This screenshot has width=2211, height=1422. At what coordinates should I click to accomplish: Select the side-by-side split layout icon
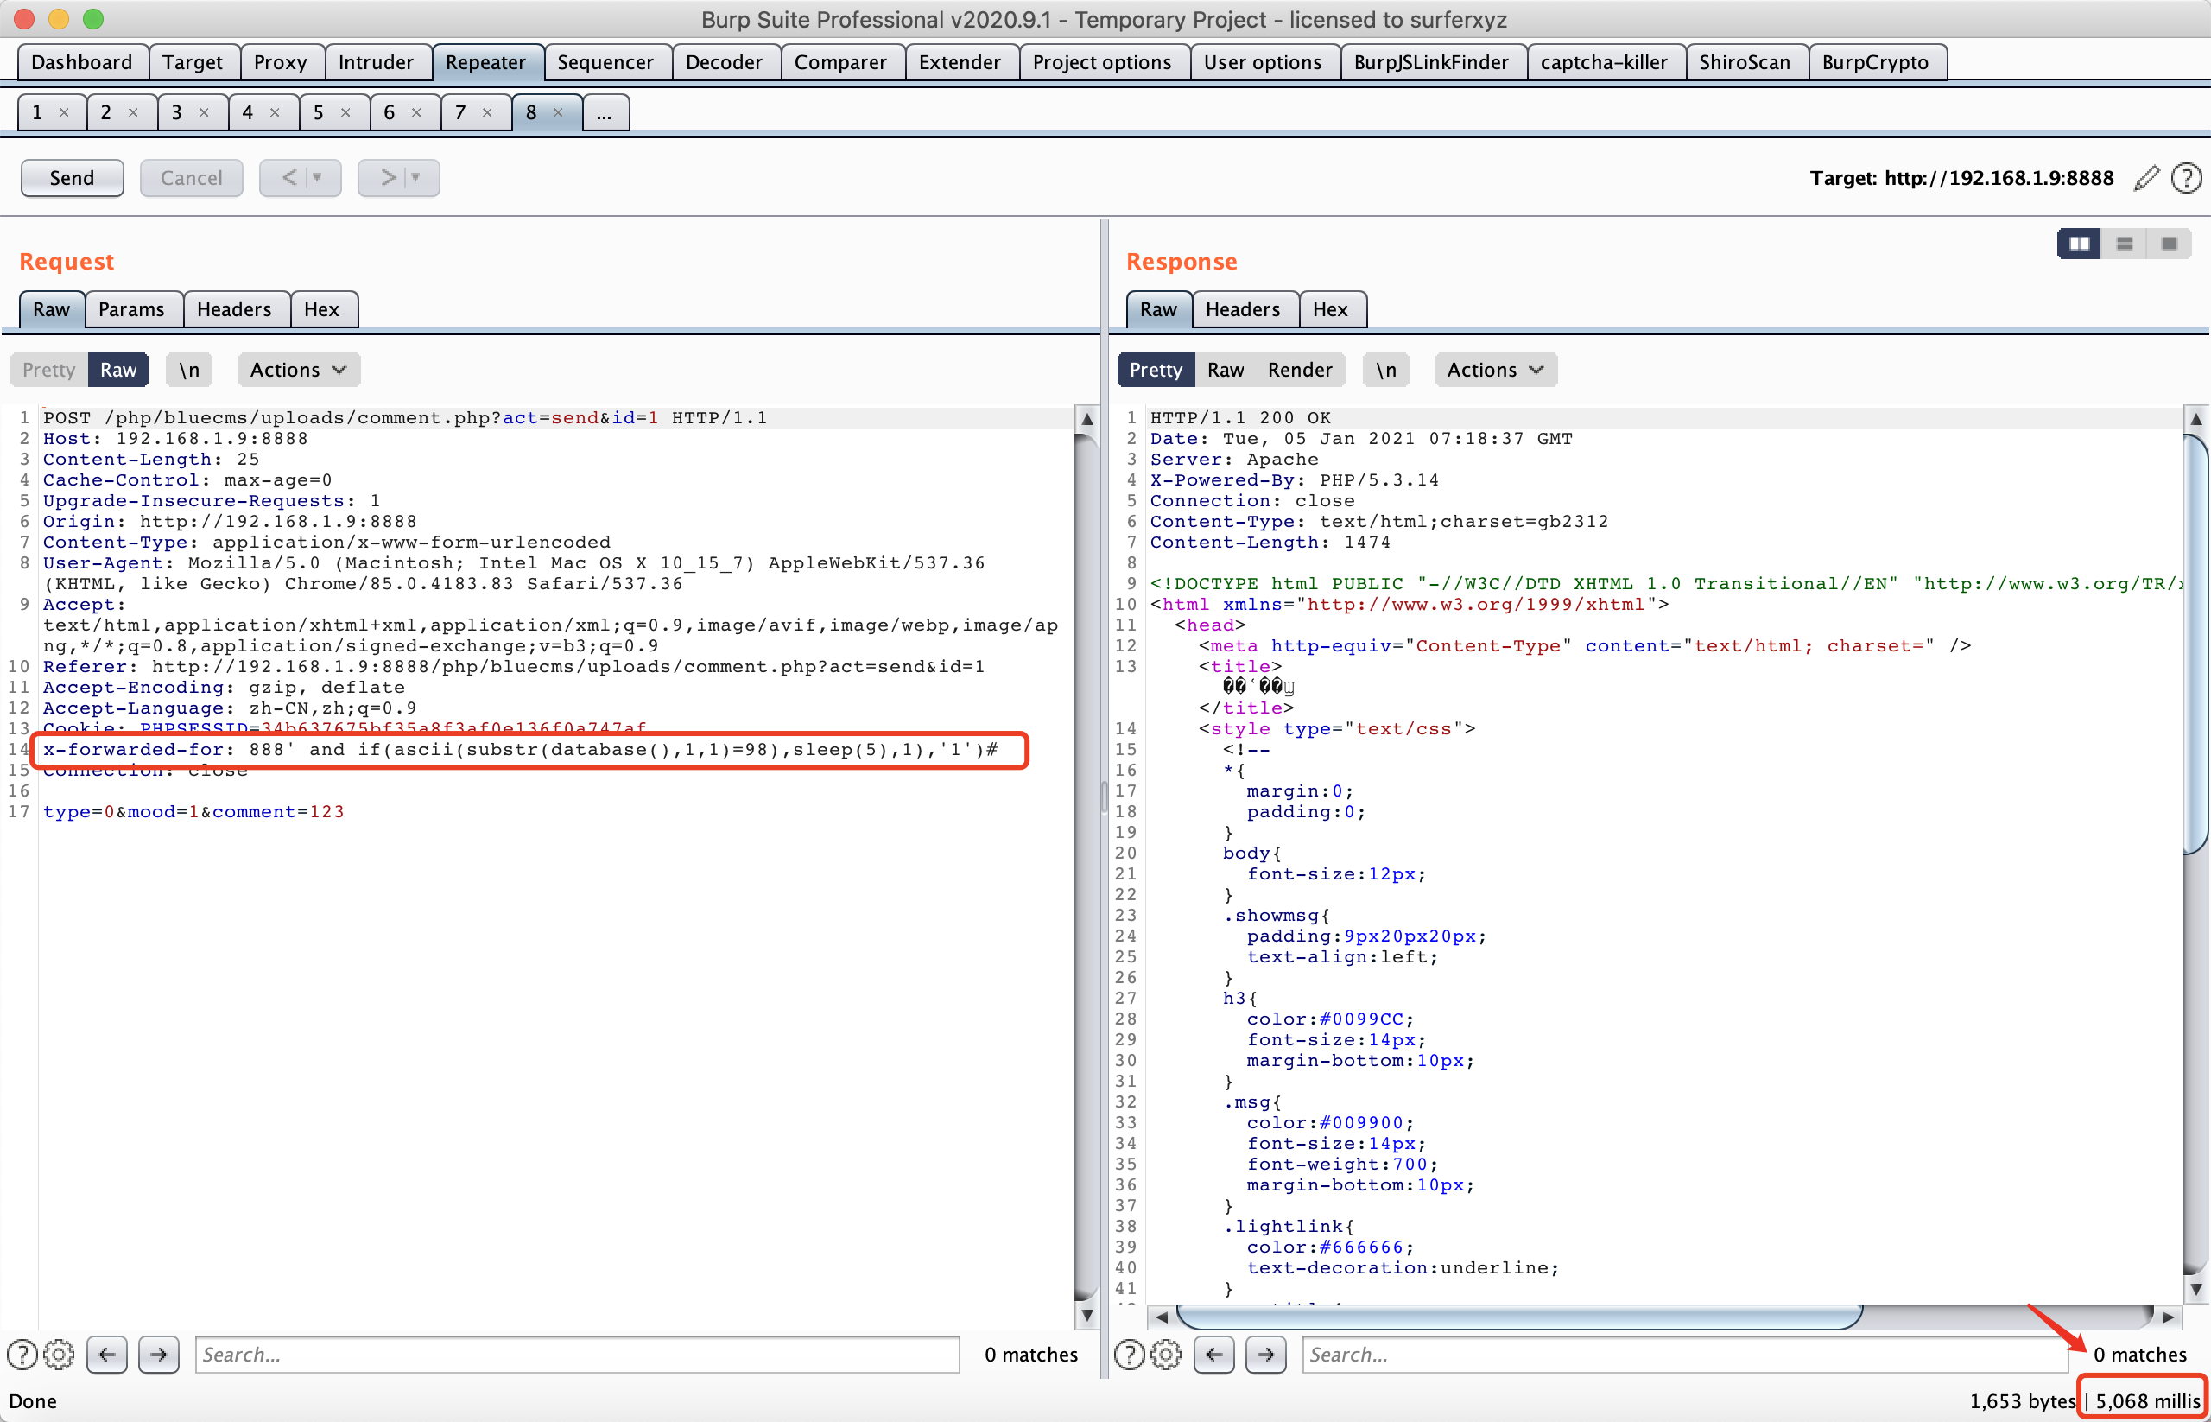(2079, 244)
